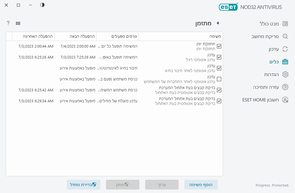Select חשבון ESET HOME in the sidebar
Image resolution: width=295 pixels, height=193 pixels.
coord(265,99)
